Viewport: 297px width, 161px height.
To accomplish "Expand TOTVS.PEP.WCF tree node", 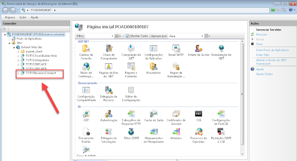I will point(18,65).
